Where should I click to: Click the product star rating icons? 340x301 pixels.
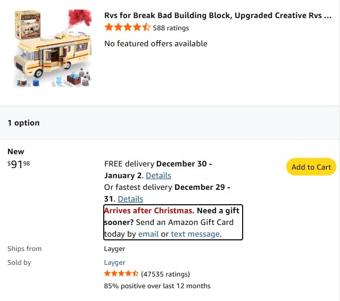(127, 28)
